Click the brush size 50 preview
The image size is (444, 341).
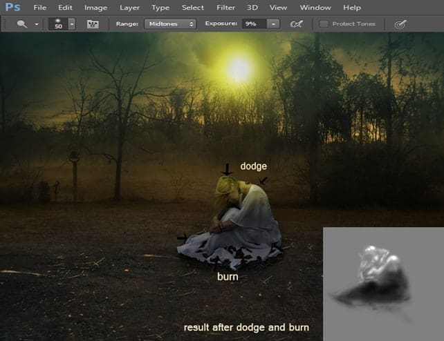(x=58, y=24)
